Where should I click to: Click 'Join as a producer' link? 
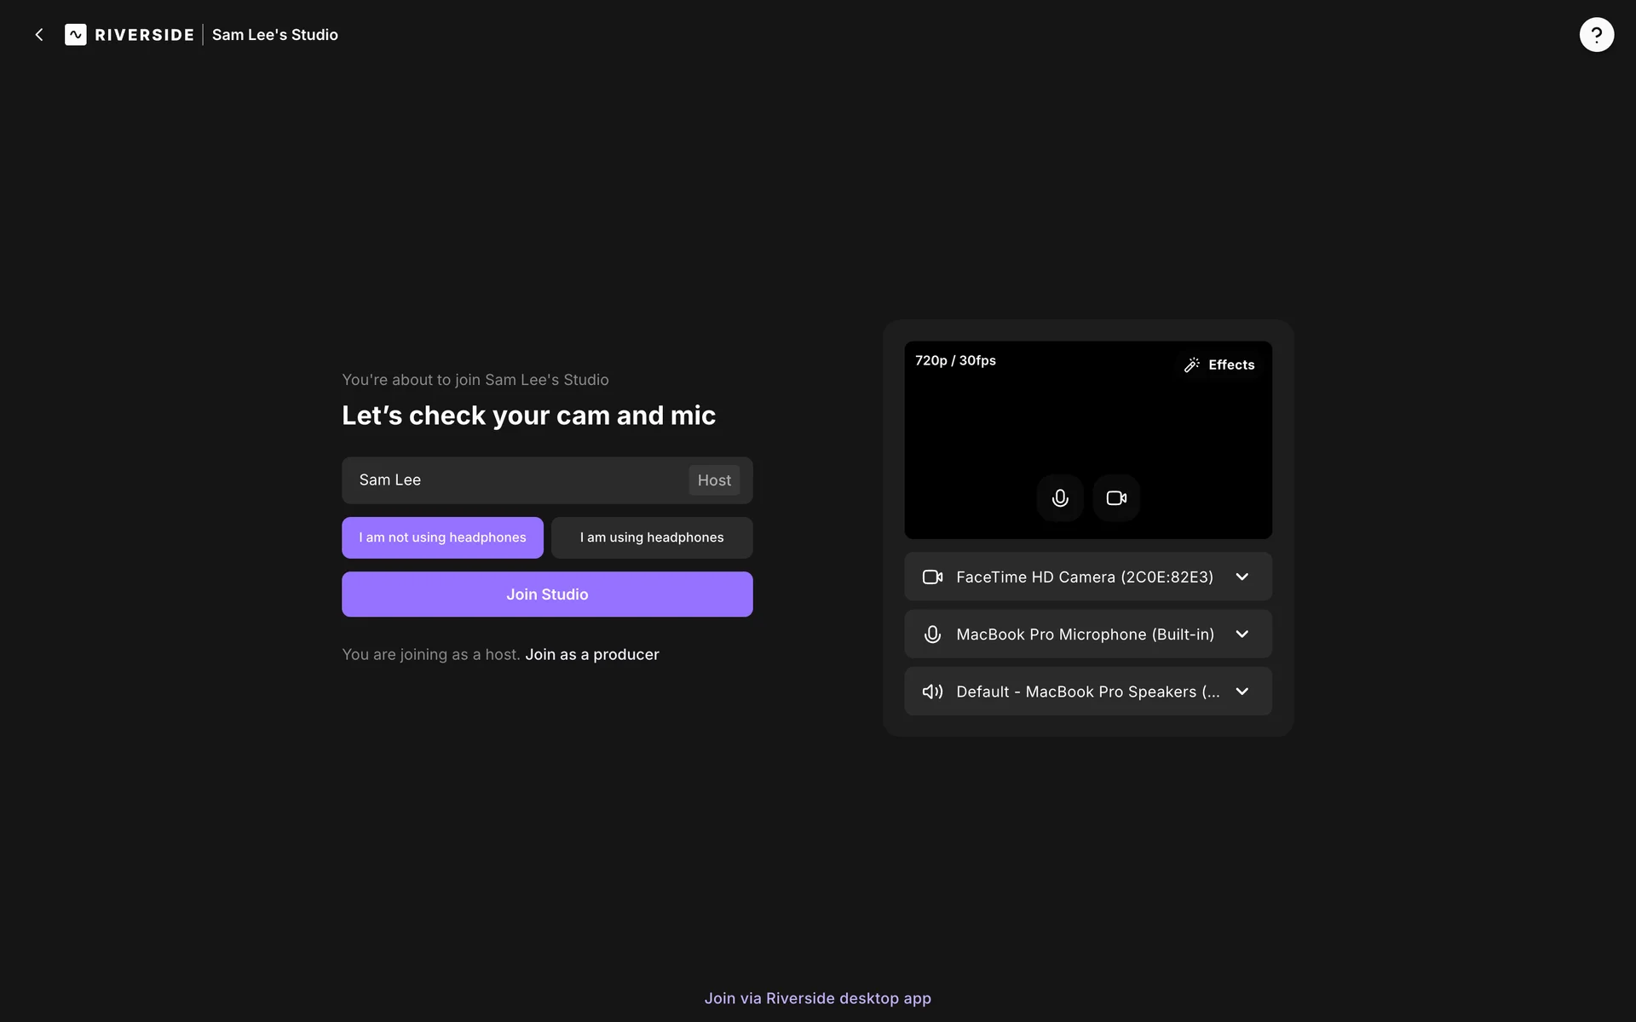(592, 655)
